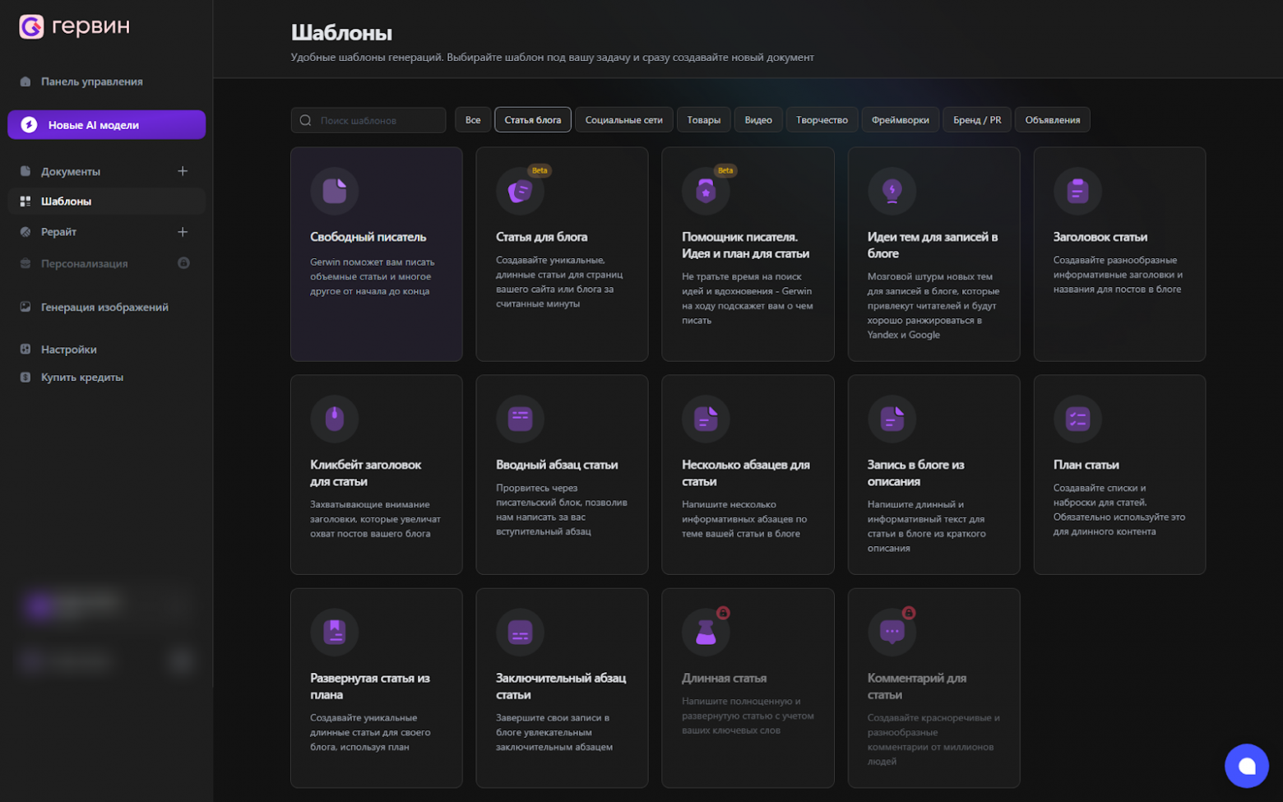
Task: Click the План статьи card title
Action: coord(1086,465)
